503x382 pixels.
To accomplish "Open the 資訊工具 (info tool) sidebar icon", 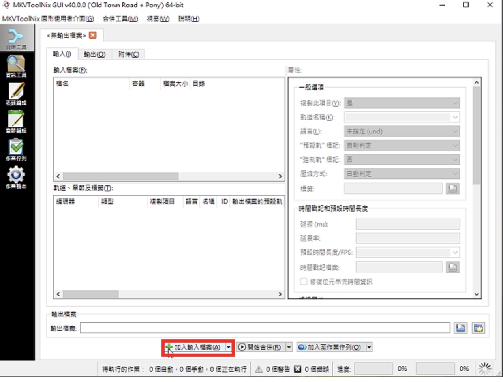I will click(16, 66).
